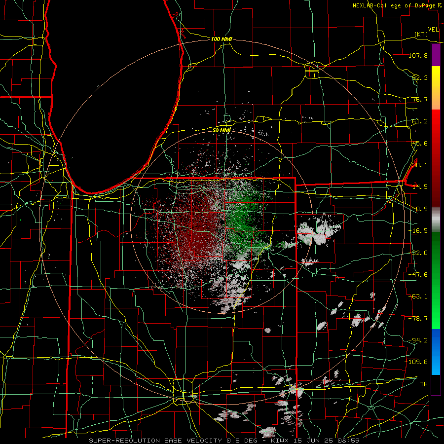Click the 61.2 legend value

tap(420, 121)
